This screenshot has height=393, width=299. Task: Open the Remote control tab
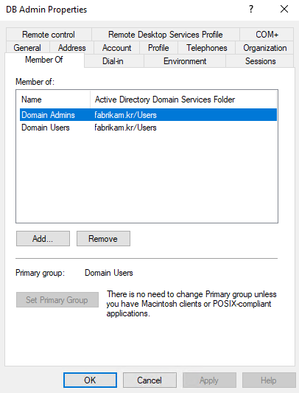[x=49, y=35]
